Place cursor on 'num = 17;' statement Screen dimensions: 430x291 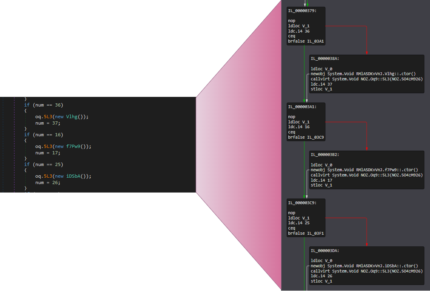[47, 153]
